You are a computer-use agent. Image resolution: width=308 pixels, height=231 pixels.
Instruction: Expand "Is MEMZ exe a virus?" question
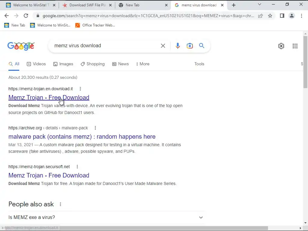click(107, 217)
